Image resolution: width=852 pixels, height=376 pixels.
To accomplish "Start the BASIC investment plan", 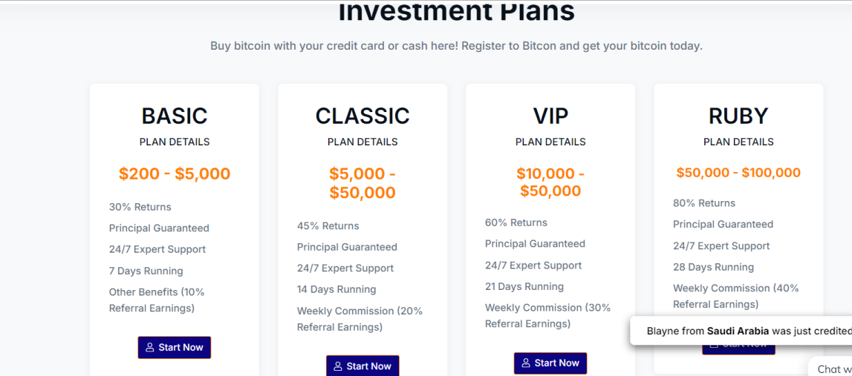I will 175,347.
